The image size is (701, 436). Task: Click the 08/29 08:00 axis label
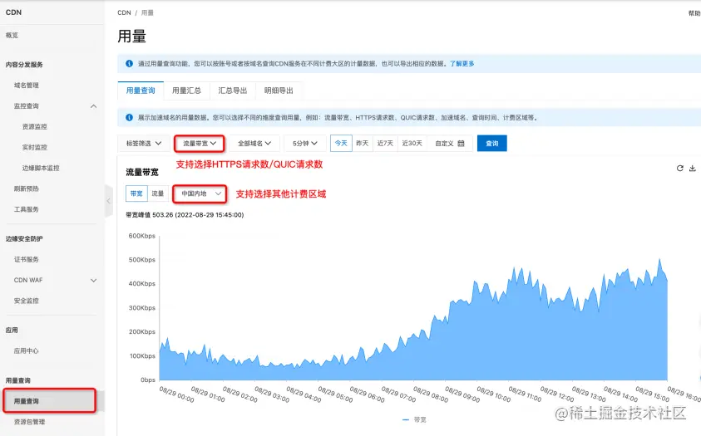pos(431,394)
